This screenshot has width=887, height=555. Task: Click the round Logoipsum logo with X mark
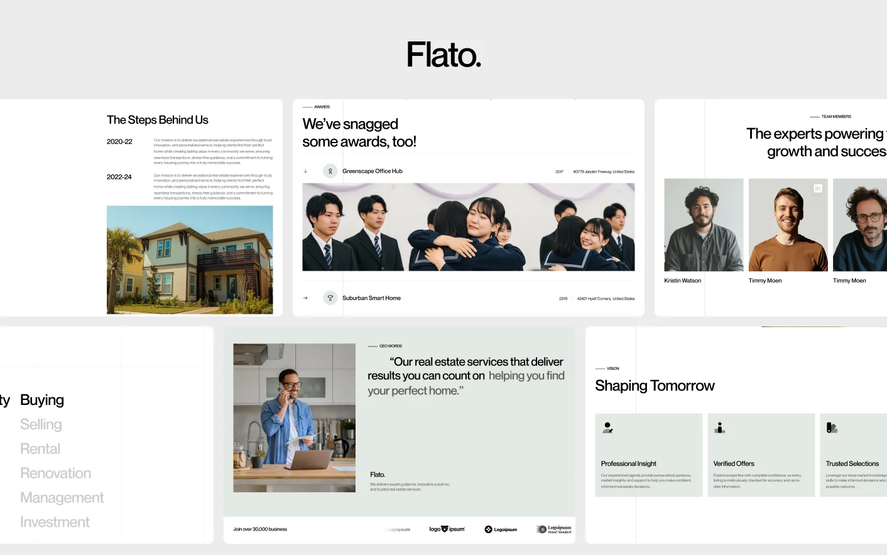coord(501,529)
